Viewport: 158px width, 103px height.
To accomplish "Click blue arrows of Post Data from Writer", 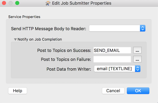I will (138, 69).
